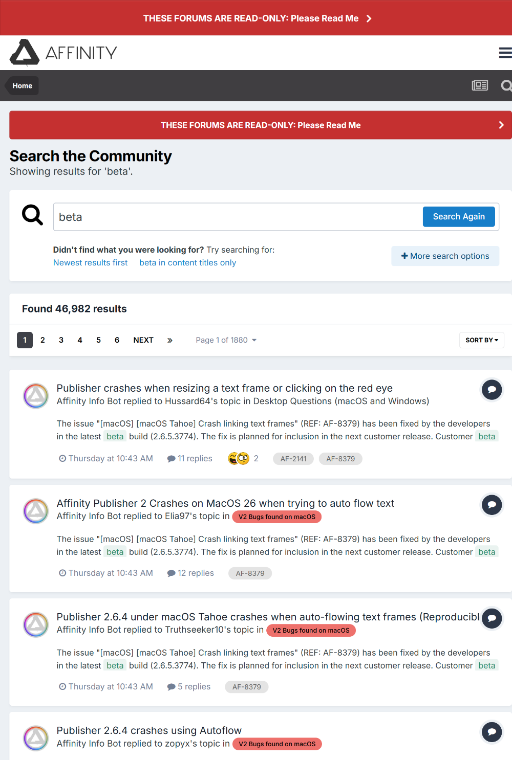This screenshot has height=760, width=512.
Task: Go to results page 2
Action: point(42,340)
